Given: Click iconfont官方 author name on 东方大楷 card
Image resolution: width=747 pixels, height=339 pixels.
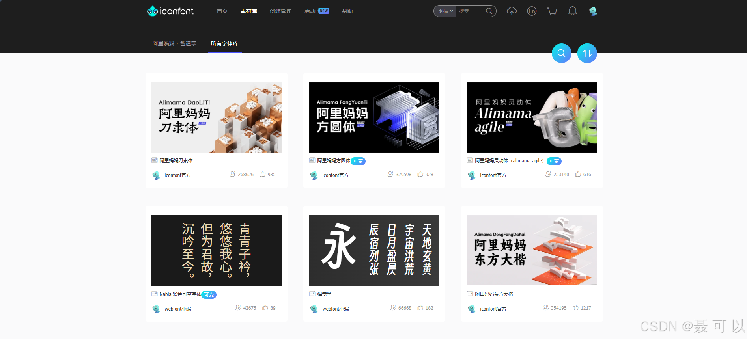Looking at the screenshot, I should click(x=493, y=309).
